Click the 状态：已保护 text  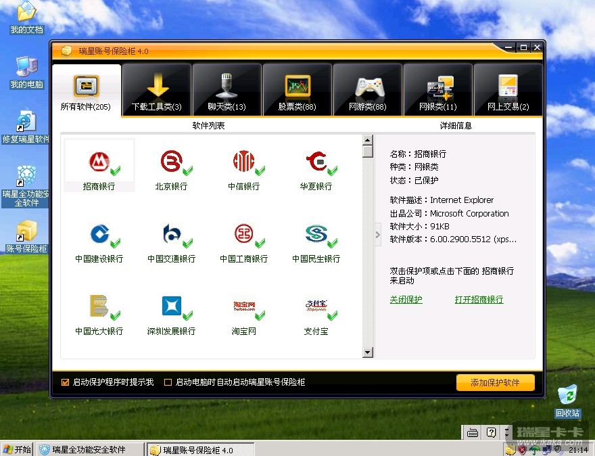coord(414,181)
